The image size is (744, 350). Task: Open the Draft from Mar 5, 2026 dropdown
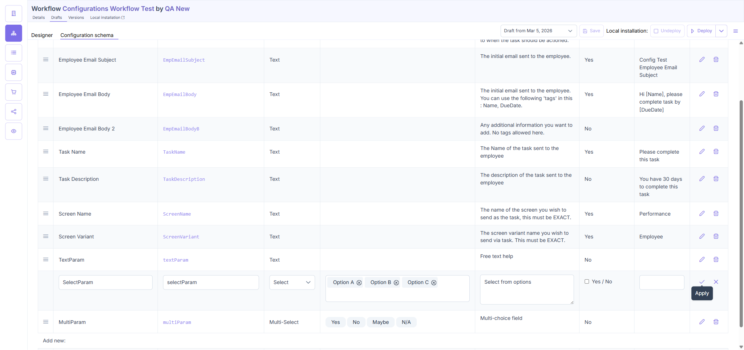[538, 31]
